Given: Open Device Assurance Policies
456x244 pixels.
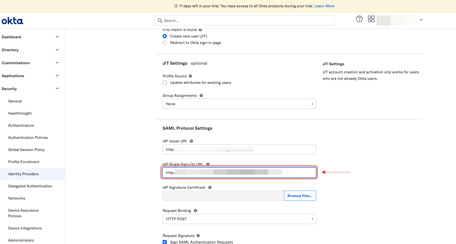Looking at the screenshot, I should tap(23, 213).
